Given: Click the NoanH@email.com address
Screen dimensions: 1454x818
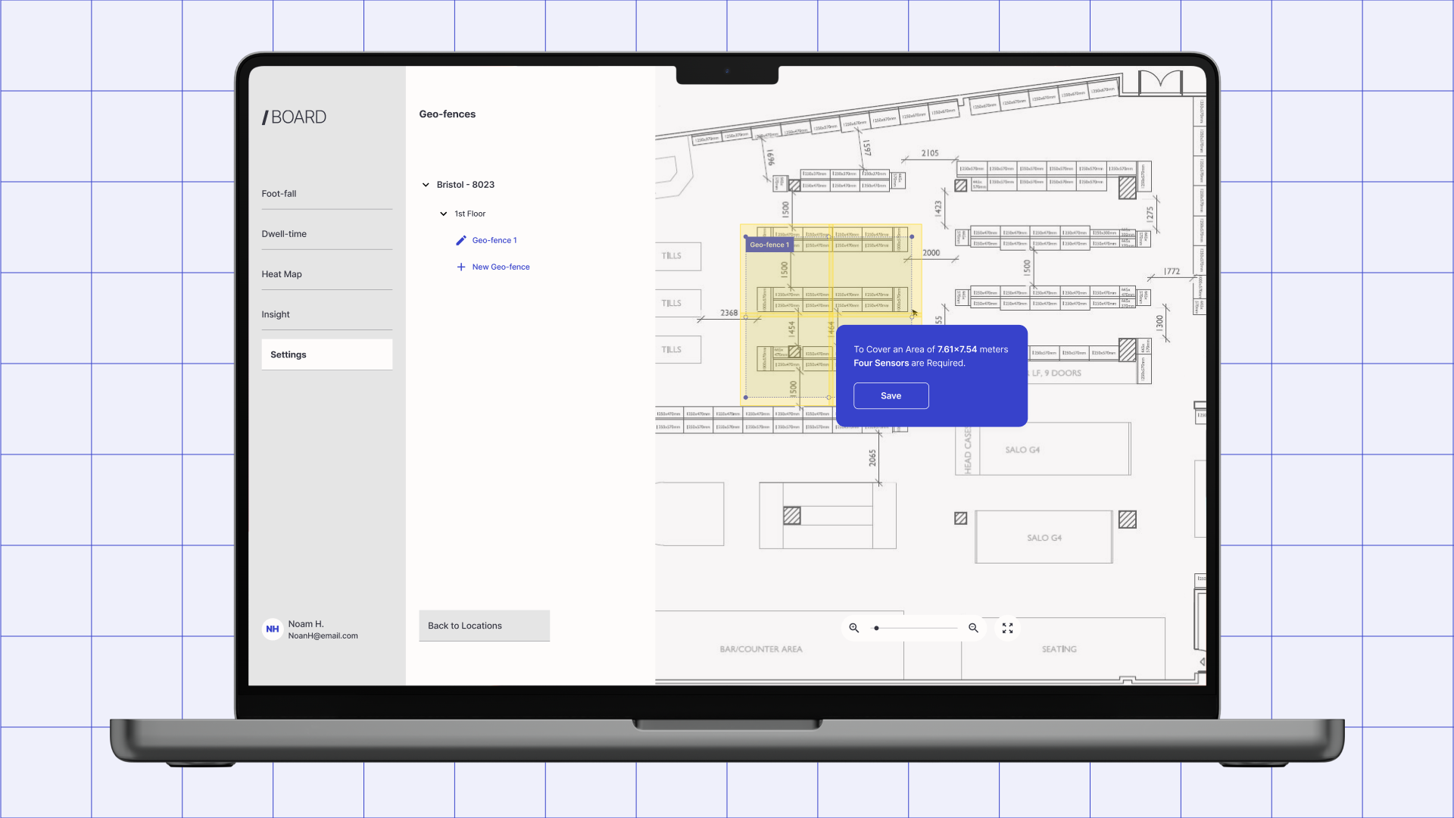Looking at the screenshot, I should [x=323, y=636].
